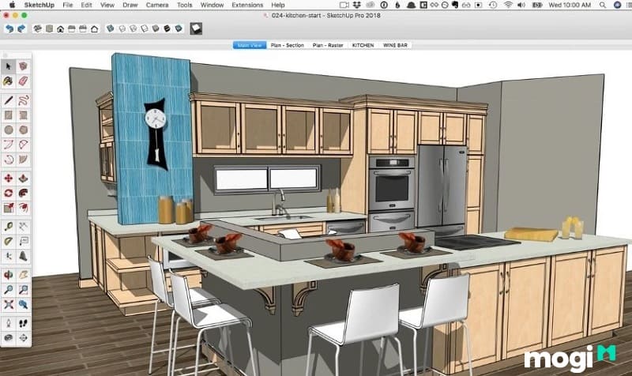Open the Edit menu
Screen dimensions: 632x376
pyautogui.click(x=86, y=5)
